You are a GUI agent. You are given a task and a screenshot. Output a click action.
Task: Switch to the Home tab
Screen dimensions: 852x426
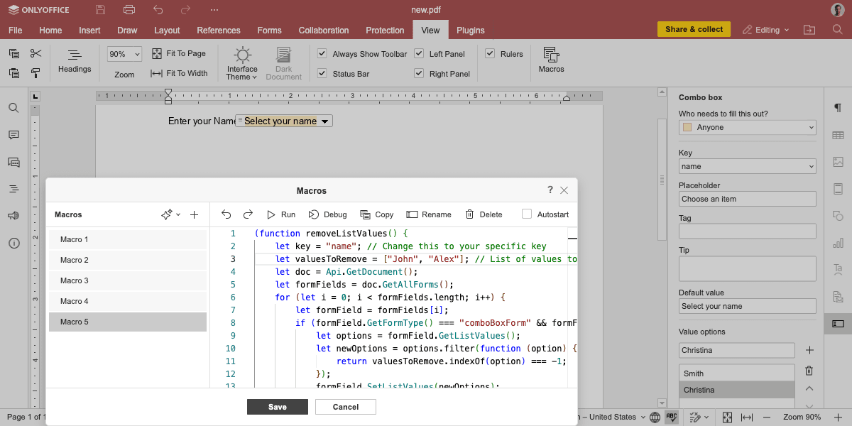tap(50, 31)
